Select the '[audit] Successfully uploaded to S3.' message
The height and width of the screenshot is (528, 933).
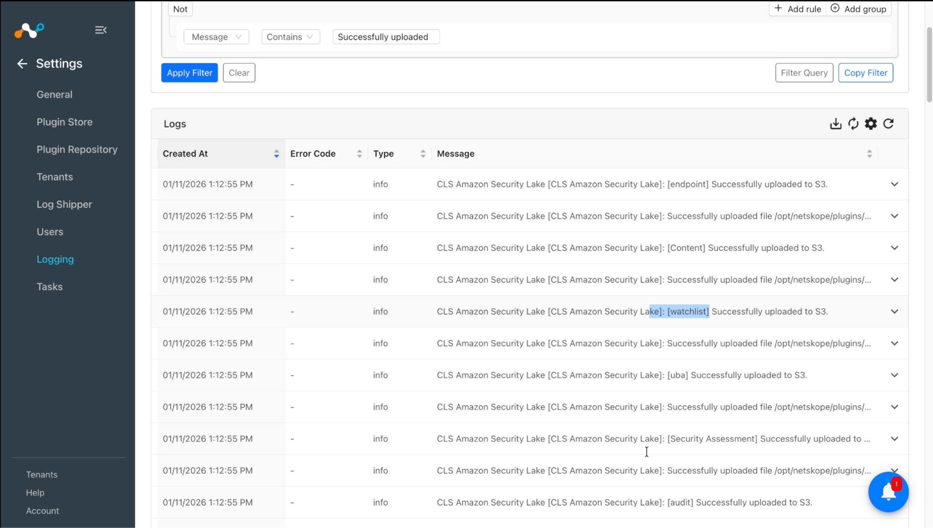pyautogui.click(x=625, y=502)
